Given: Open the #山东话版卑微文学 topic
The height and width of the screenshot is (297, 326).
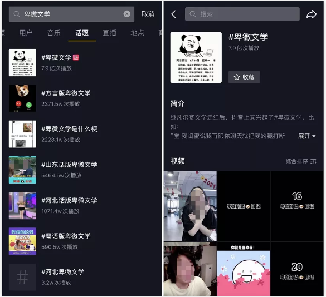Looking at the screenshot, I should [69, 165].
